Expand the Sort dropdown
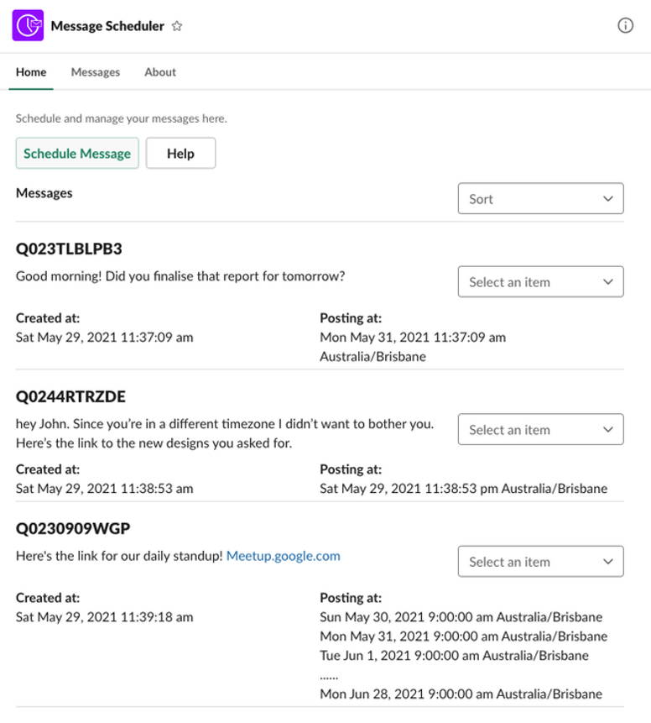 click(x=540, y=199)
